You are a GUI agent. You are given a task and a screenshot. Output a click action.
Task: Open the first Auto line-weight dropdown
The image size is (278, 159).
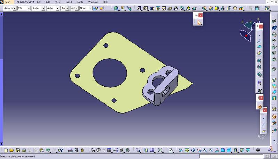click(43, 8)
